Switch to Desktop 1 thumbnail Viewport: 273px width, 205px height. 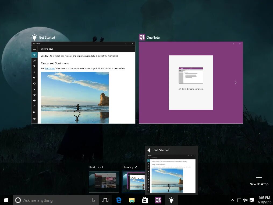tap(104, 182)
